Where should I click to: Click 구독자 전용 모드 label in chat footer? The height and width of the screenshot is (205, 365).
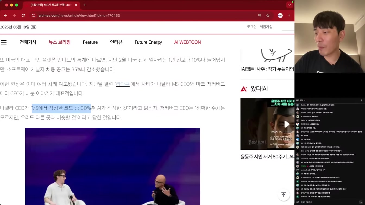pyautogui.click(x=306, y=202)
